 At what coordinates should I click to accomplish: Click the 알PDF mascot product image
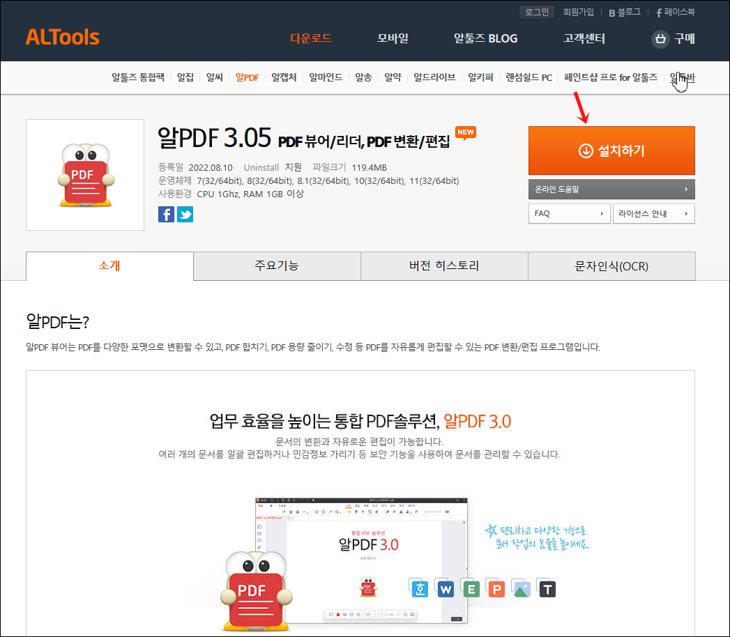pos(85,175)
